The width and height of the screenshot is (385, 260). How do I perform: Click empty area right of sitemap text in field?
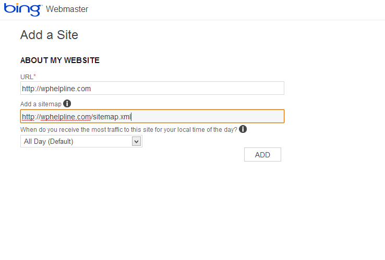point(208,116)
